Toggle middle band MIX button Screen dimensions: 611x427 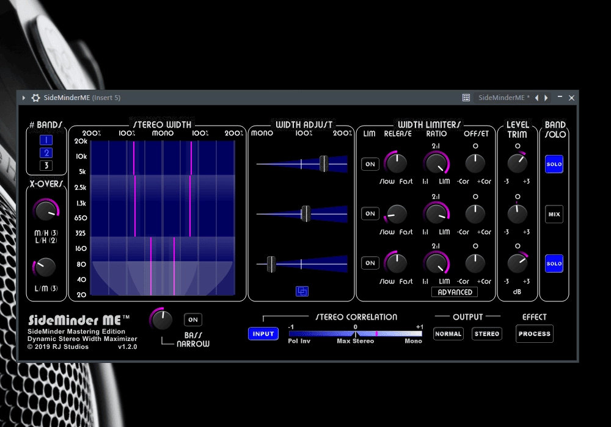[554, 214]
